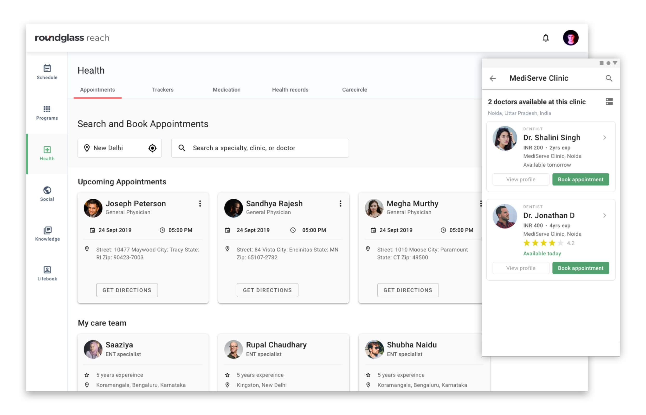Image resolution: width=646 pixels, height=415 pixels.
Task: Click the New Delhi location field
Action: click(x=120, y=148)
